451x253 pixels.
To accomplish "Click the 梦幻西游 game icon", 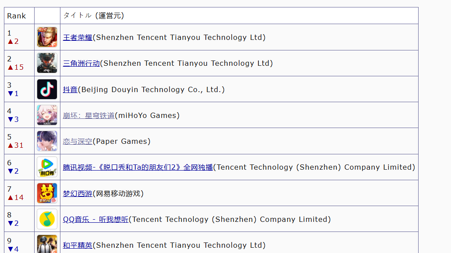I will click(x=47, y=193).
